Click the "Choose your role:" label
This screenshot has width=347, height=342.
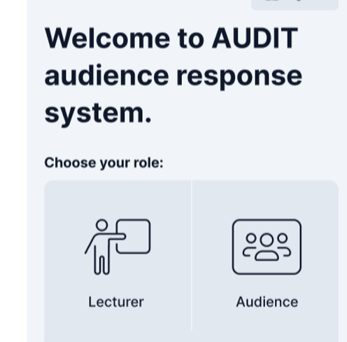(104, 163)
